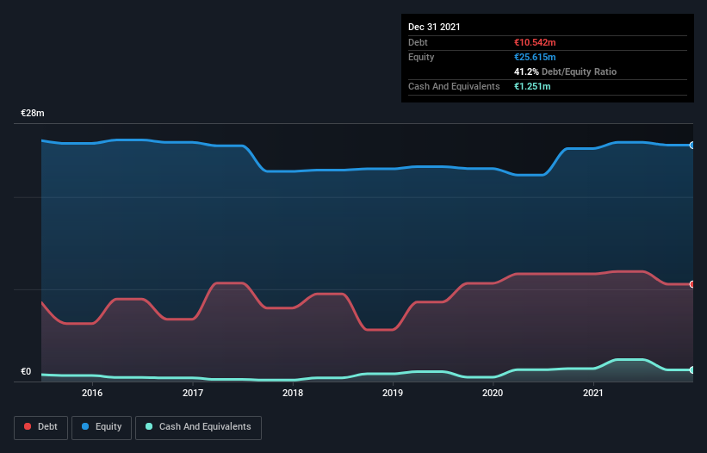Select the teal Cash endpoint marker

(692, 370)
